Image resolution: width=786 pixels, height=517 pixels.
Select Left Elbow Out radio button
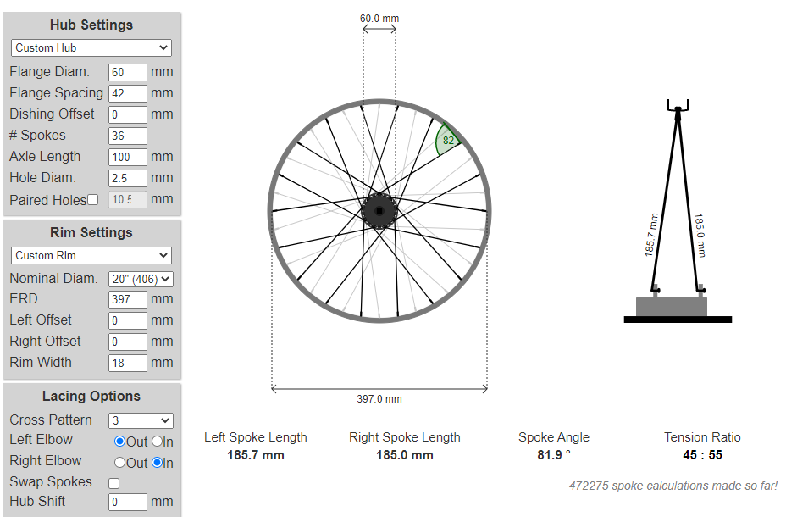coord(119,442)
